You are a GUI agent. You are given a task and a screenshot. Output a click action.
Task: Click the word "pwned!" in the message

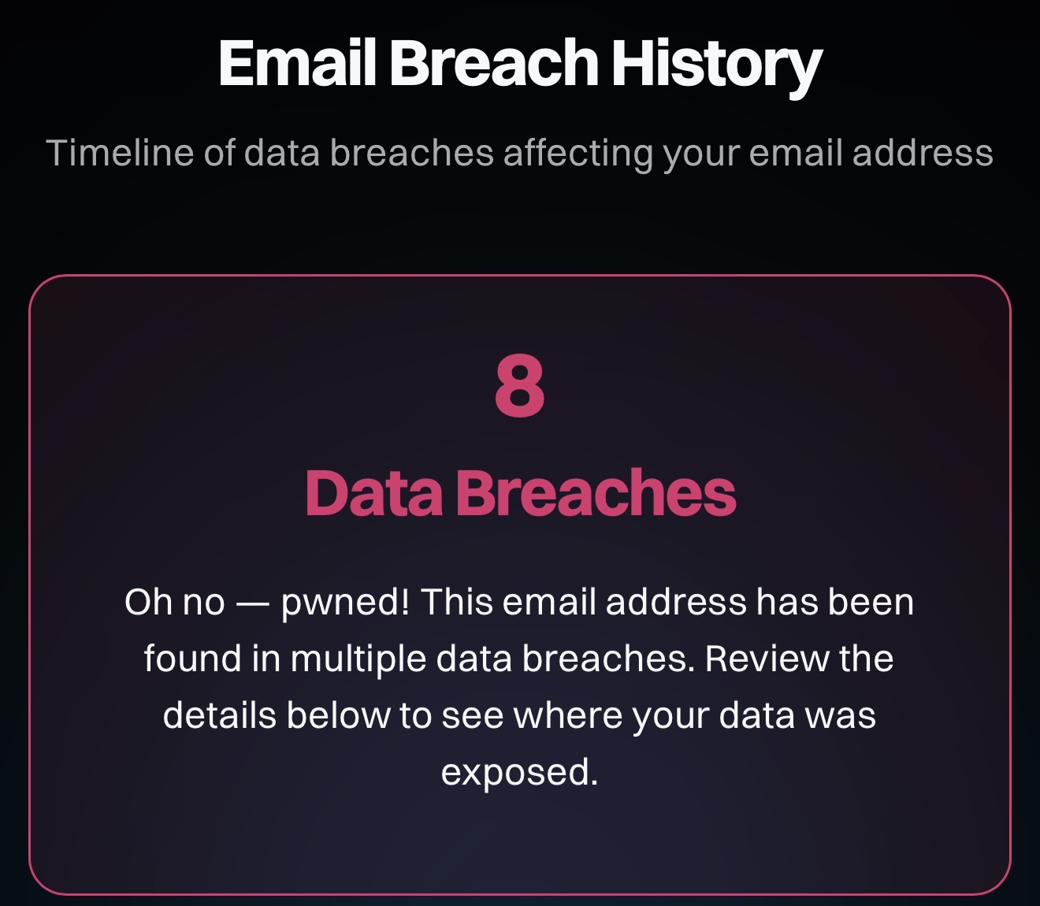pyautogui.click(x=345, y=603)
